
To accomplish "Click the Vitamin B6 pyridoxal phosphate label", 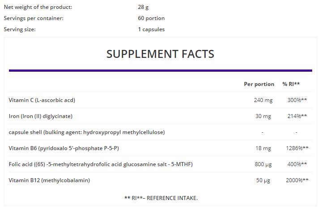I will click(x=64, y=148).
